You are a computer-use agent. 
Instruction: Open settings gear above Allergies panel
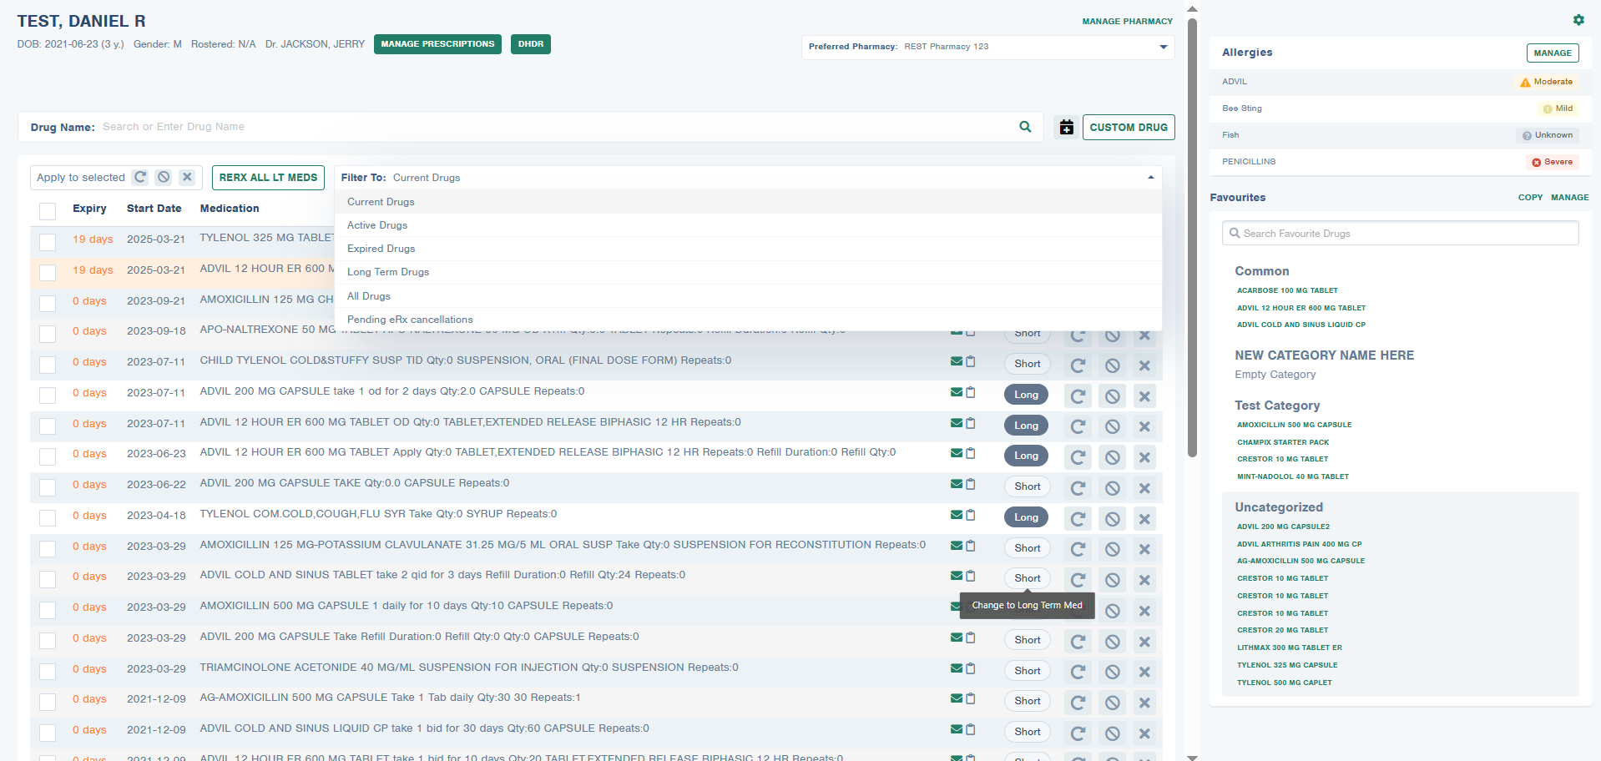pos(1578,20)
